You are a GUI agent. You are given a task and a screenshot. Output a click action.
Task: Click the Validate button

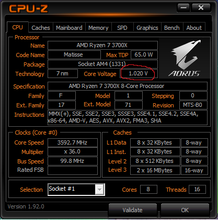pos(132,210)
